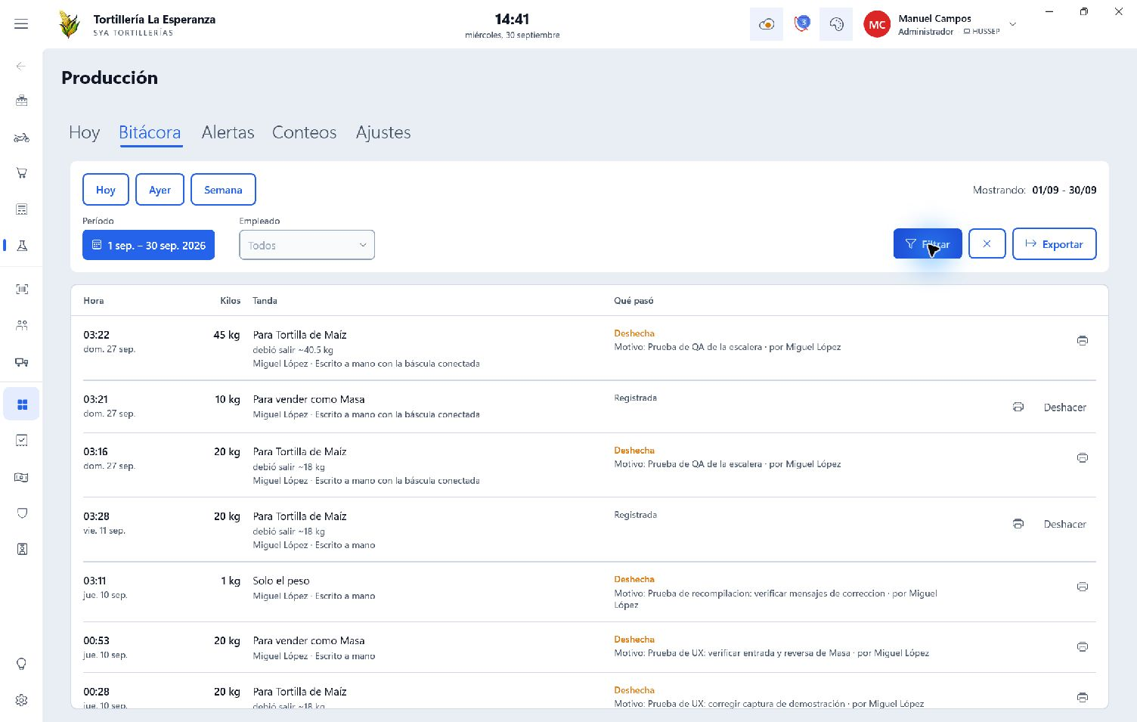Open the people sidebar icon
Screen dimensions: 1137x722
pyautogui.click(x=22, y=325)
